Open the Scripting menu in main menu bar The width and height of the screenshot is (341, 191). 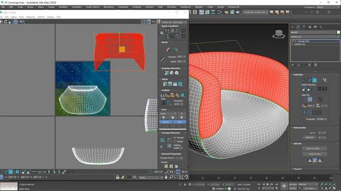(x=137, y=7)
